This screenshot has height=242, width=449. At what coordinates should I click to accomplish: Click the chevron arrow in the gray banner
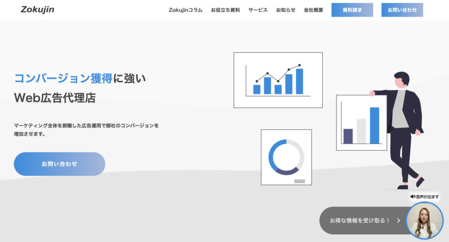(x=399, y=221)
